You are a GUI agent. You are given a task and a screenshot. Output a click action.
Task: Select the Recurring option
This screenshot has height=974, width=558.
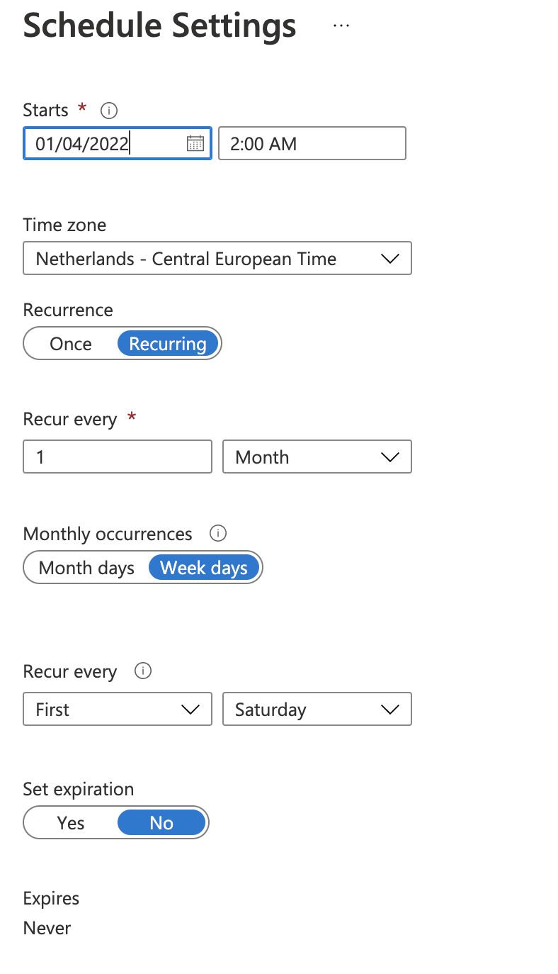168,343
